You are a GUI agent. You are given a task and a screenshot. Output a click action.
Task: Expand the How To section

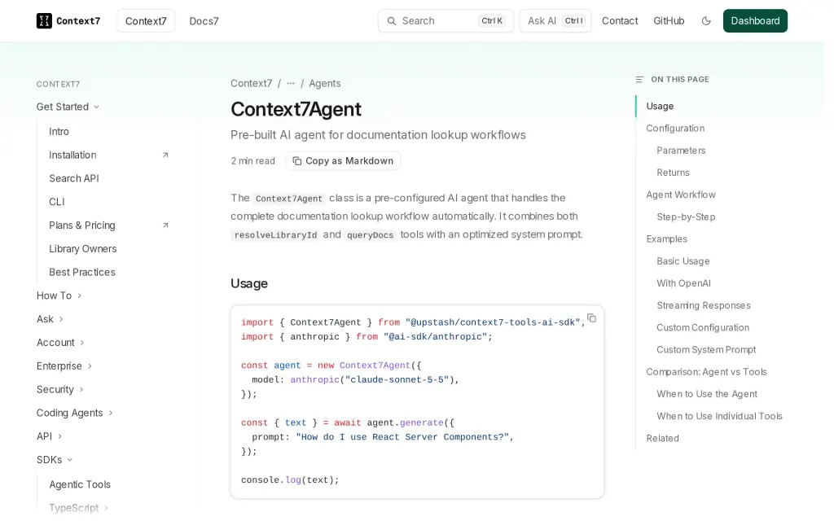tap(59, 296)
